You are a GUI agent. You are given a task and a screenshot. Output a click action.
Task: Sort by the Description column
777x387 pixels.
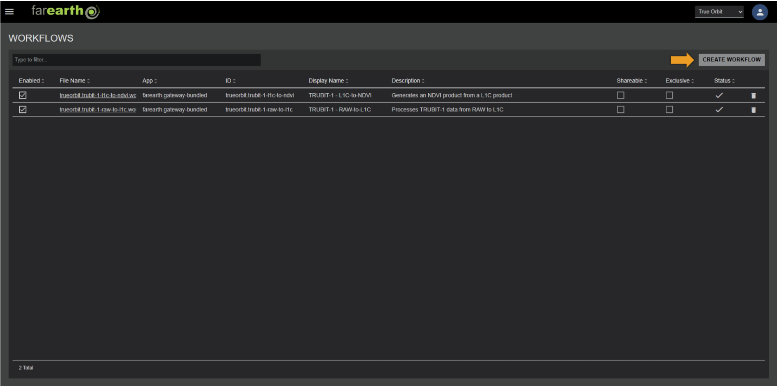point(408,81)
